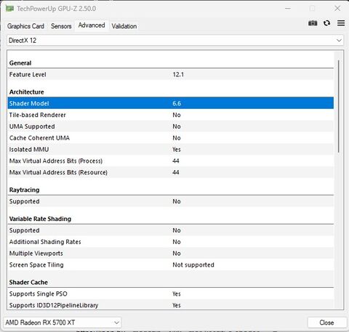The image size is (349, 332).
Task: Select the Feature Level row
Action: [171, 74]
